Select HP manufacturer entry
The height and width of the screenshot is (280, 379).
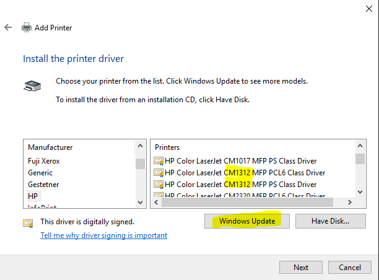[x=33, y=196]
